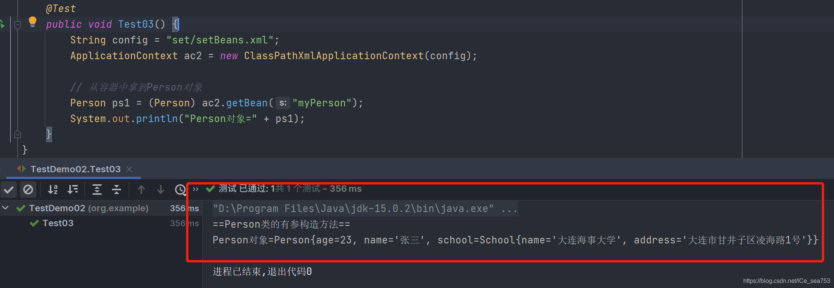This screenshot has width=834, height=288.
Task: Click the '356 ms' time beside TestDemo02
Action: 184,208
